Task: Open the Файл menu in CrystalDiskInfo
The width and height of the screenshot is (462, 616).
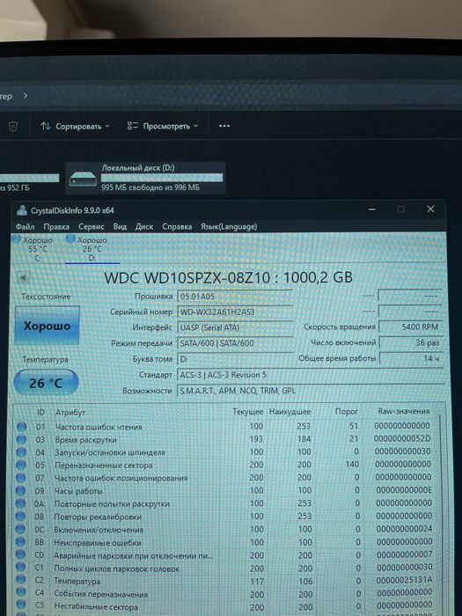Action: 26,227
